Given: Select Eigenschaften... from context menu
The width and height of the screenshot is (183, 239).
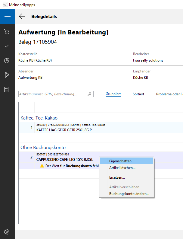Looking at the screenshot, I should (x=122, y=161).
